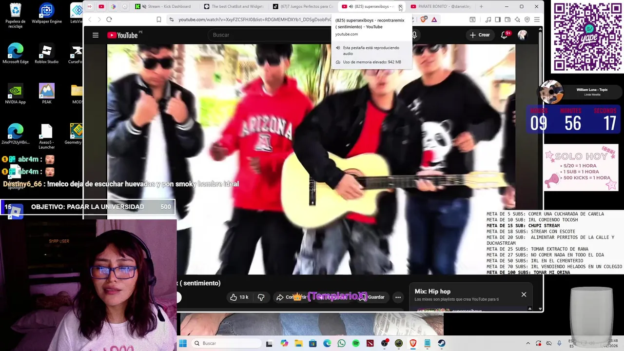This screenshot has width=624, height=351.
Task: Open the Brave Rewards triangle icon
Action: (434, 19)
